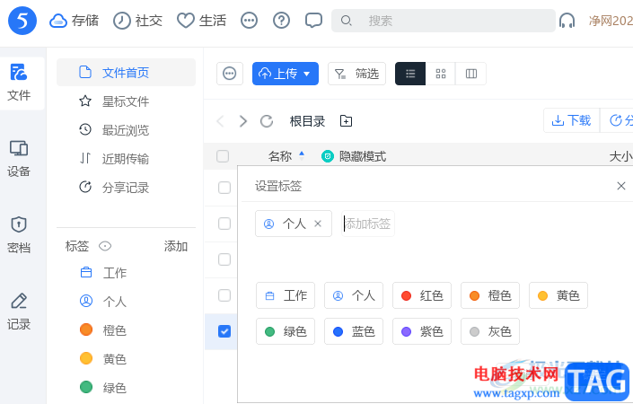Screen dimensions: 633x404
Task: Go forward with the right arrow
Action: 242,121
